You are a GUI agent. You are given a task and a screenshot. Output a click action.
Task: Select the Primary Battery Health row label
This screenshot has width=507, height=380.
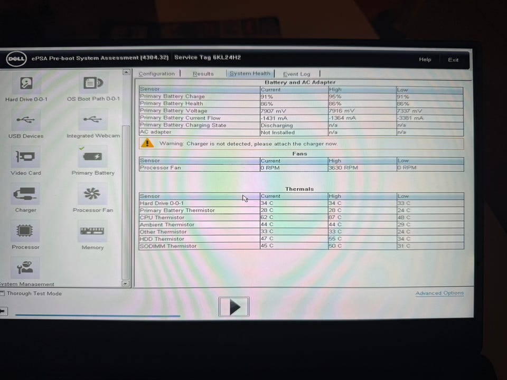[171, 104]
